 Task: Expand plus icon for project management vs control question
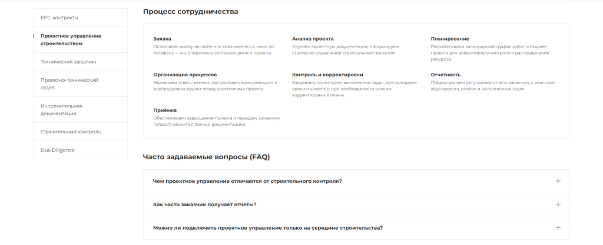point(558,181)
